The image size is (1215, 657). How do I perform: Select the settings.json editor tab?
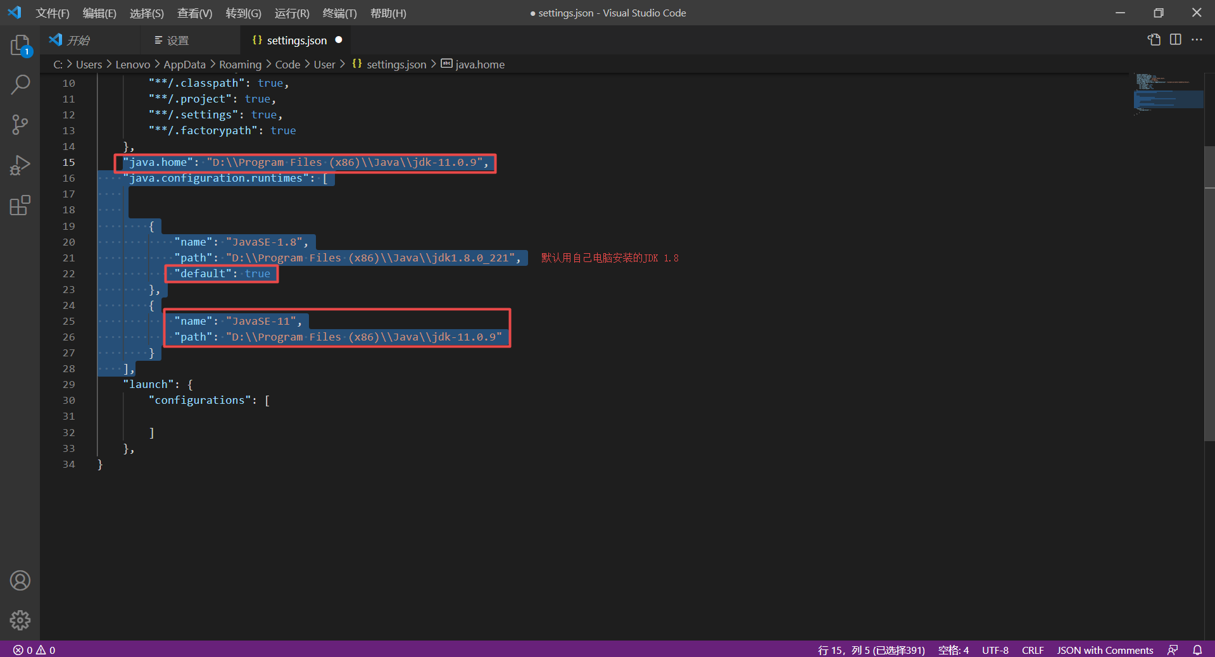[296, 41]
